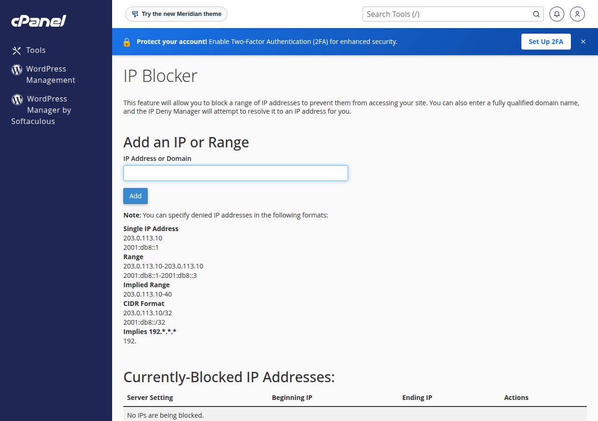
Task: Click the Set Up 2FA button
Action: (546, 42)
